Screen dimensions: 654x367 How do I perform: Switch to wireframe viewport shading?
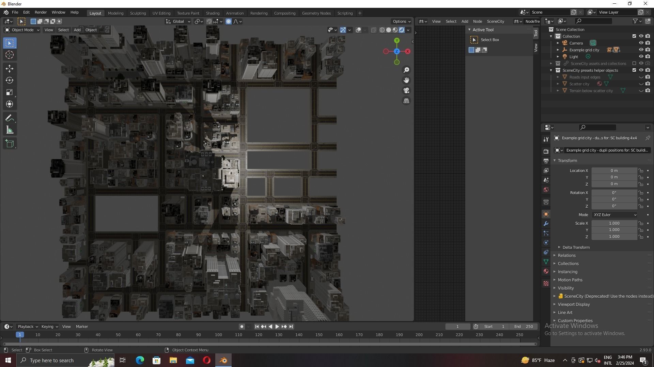[382, 30]
